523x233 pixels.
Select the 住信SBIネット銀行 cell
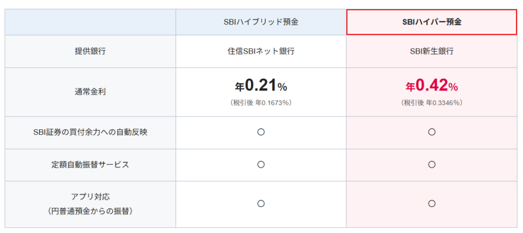[260, 51]
